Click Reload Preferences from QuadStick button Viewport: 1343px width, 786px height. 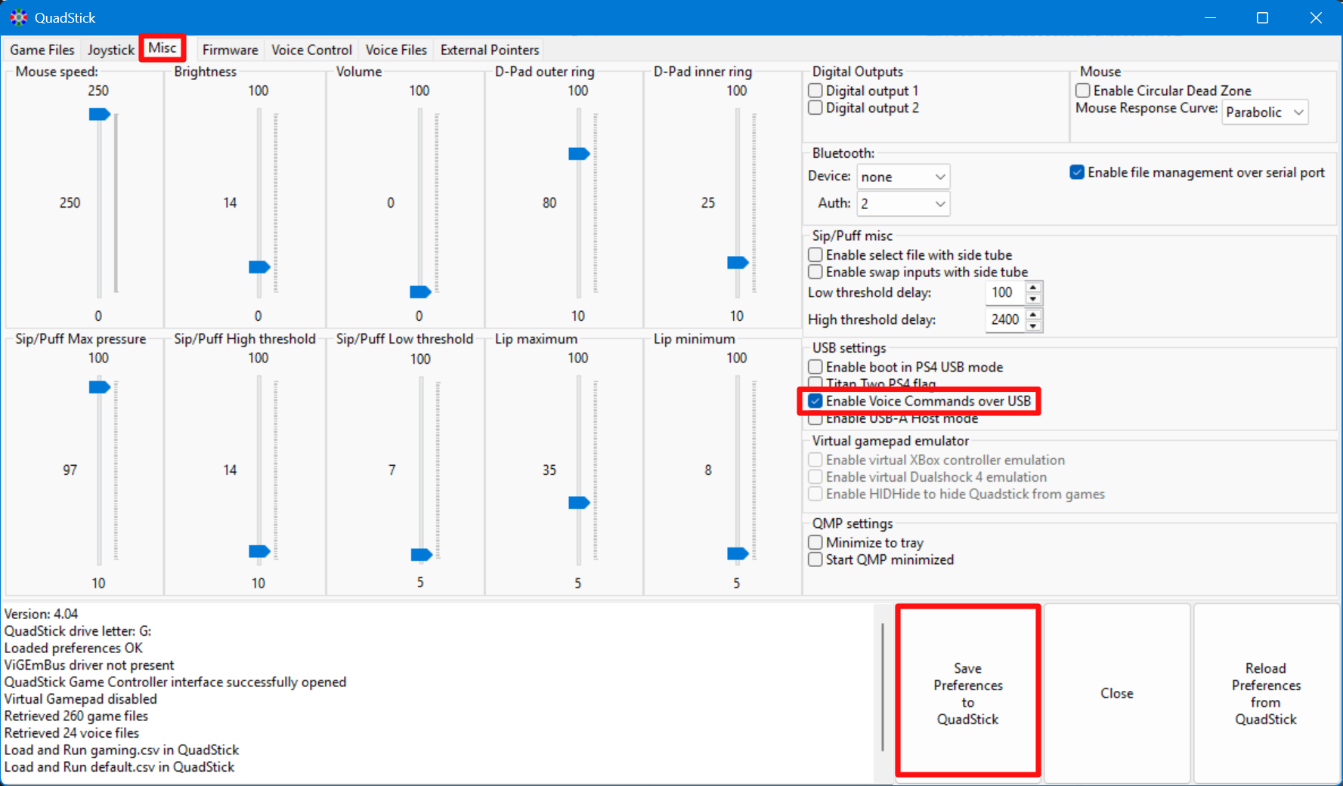(x=1265, y=693)
